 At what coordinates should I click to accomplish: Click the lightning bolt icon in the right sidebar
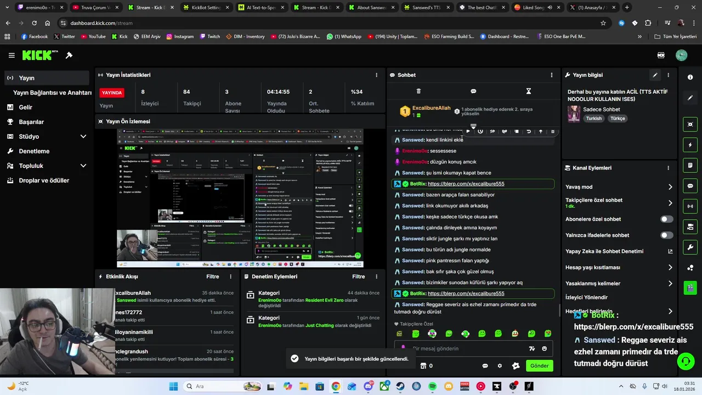pos(690,145)
